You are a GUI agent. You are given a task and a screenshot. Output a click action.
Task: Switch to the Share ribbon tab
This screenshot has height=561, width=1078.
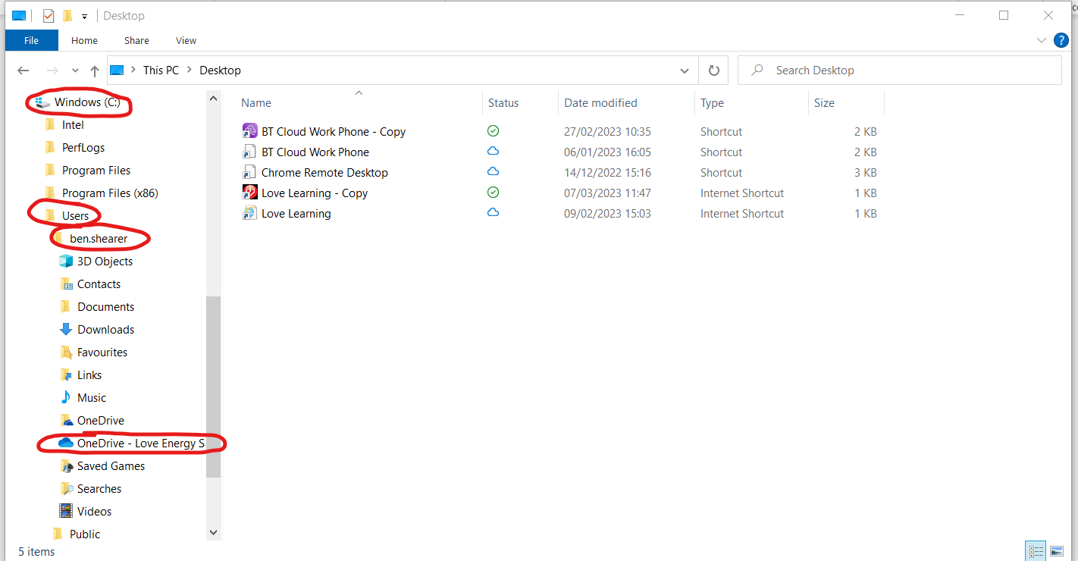pos(136,40)
